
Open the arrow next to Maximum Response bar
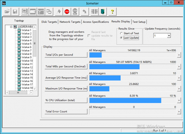tap(179, 89)
